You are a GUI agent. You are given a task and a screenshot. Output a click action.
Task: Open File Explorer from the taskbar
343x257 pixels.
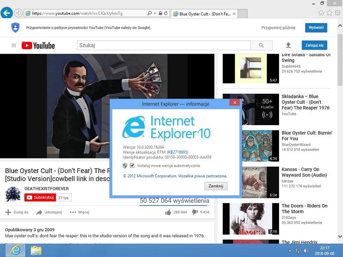[36, 251]
